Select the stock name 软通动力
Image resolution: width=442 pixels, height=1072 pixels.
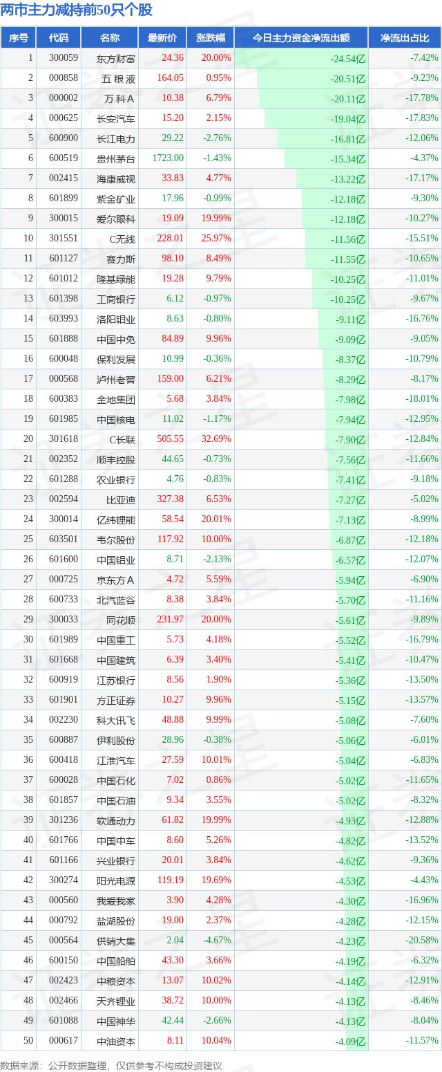pyautogui.click(x=116, y=820)
